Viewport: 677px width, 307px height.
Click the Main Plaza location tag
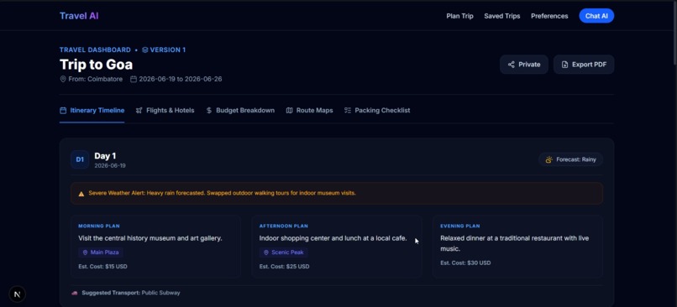(101, 252)
